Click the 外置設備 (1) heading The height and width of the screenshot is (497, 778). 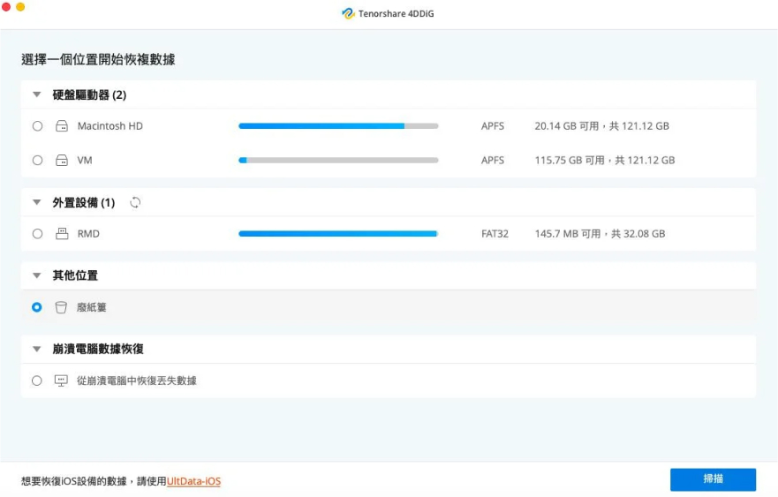coord(84,202)
